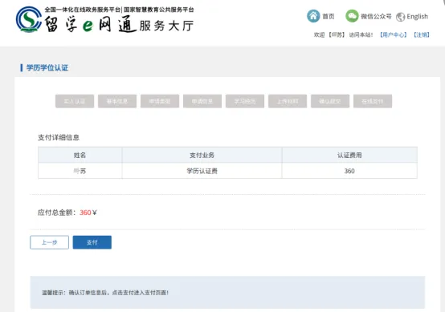Click 注销 to log out

point(422,34)
